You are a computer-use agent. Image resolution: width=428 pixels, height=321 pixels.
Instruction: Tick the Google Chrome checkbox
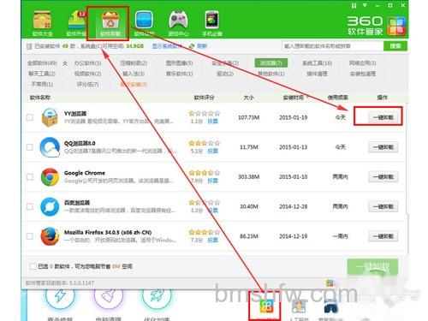coord(30,177)
